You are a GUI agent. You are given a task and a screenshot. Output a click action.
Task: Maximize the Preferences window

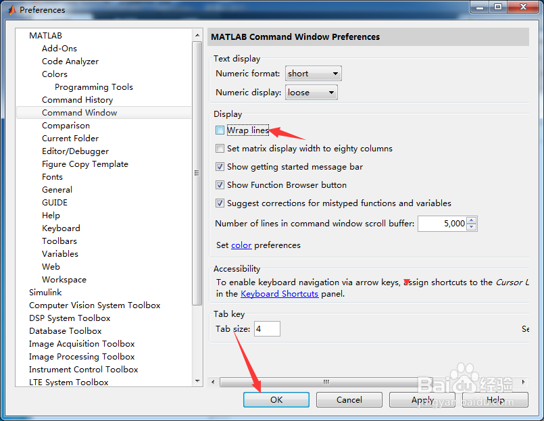[x=498, y=7]
